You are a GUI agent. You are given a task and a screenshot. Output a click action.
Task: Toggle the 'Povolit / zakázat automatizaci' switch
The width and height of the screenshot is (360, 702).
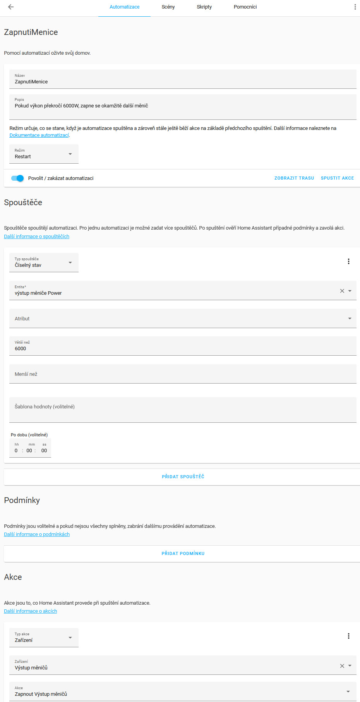(x=17, y=178)
